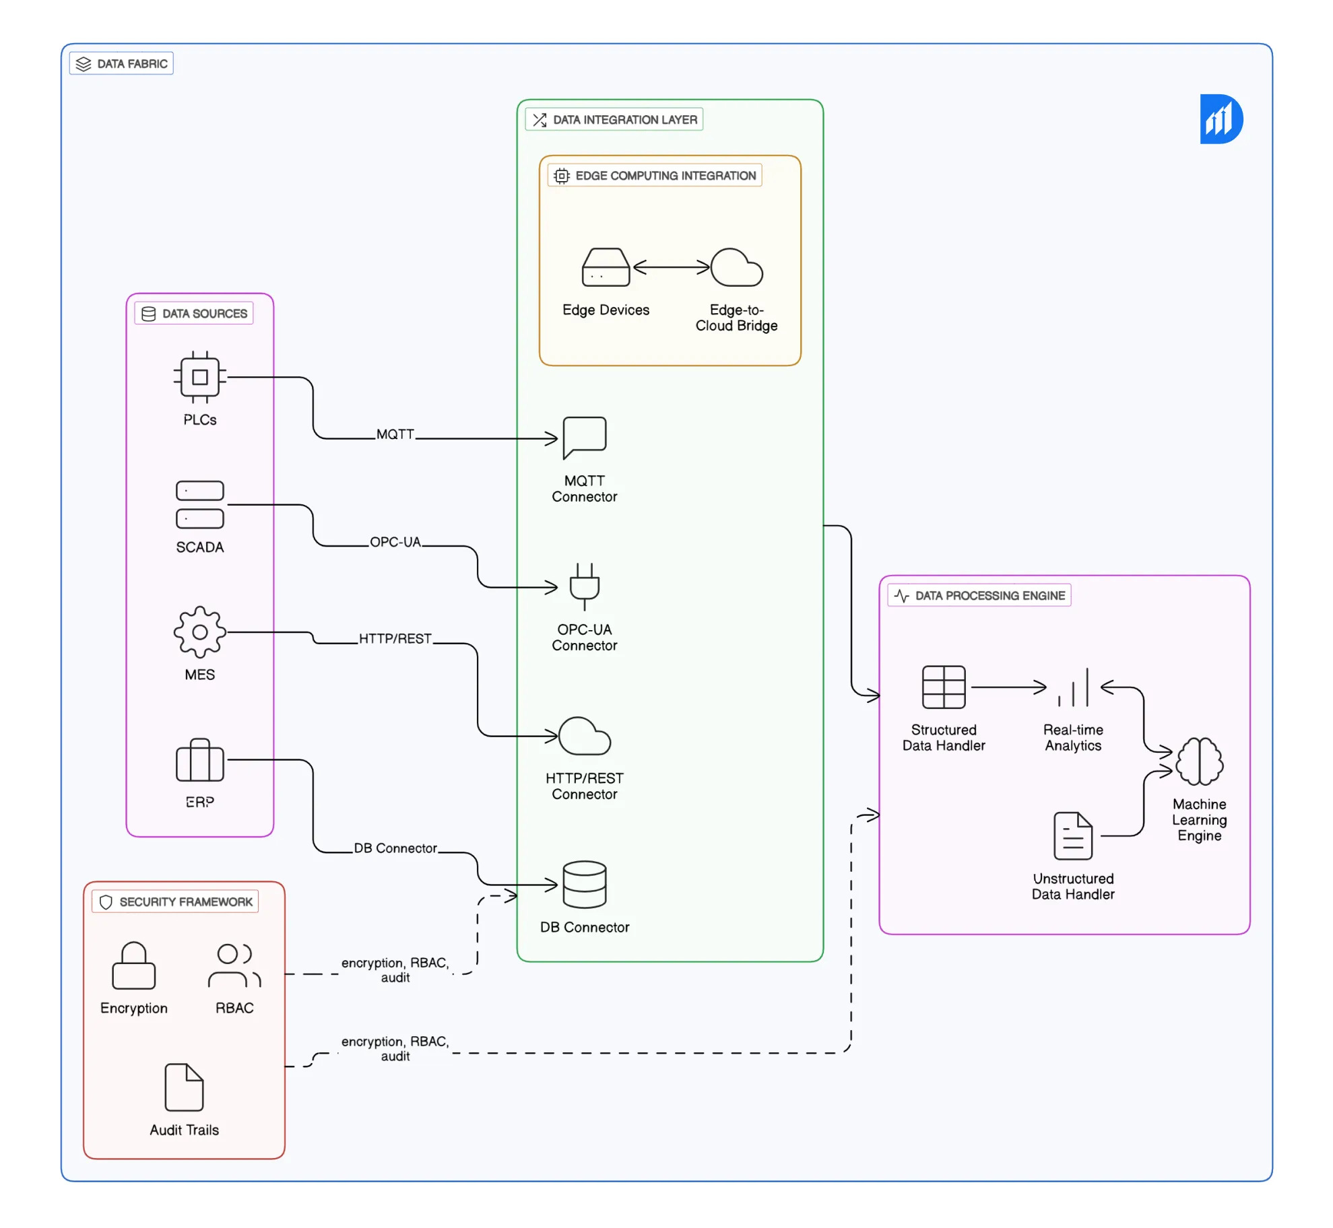This screenshot has width=1333, height=1228.
Task: Click the HTTP/REST edge label on line
Action: point(395,638)
